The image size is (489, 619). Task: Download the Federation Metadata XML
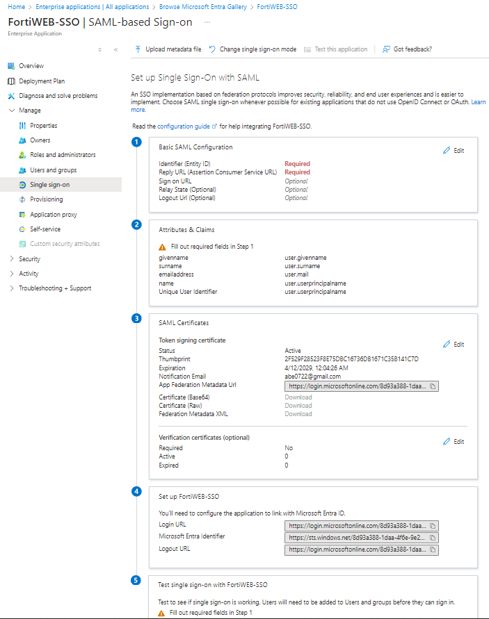click(298, 413)
